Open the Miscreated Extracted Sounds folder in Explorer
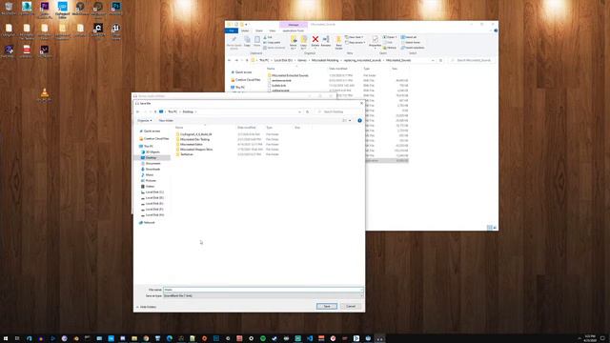Image resolution: width=610 pixels, height=343 pixels. [x=288, y=75]
